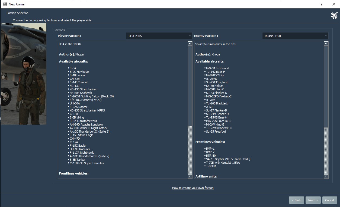Click the DCS Liberation app icon in title bar

(5, 4)
